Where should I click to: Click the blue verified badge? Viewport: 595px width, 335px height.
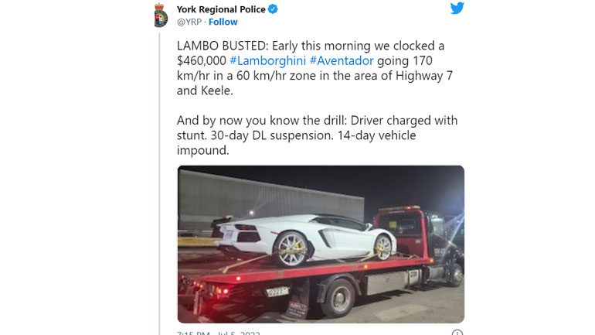[x=273, y=9]
